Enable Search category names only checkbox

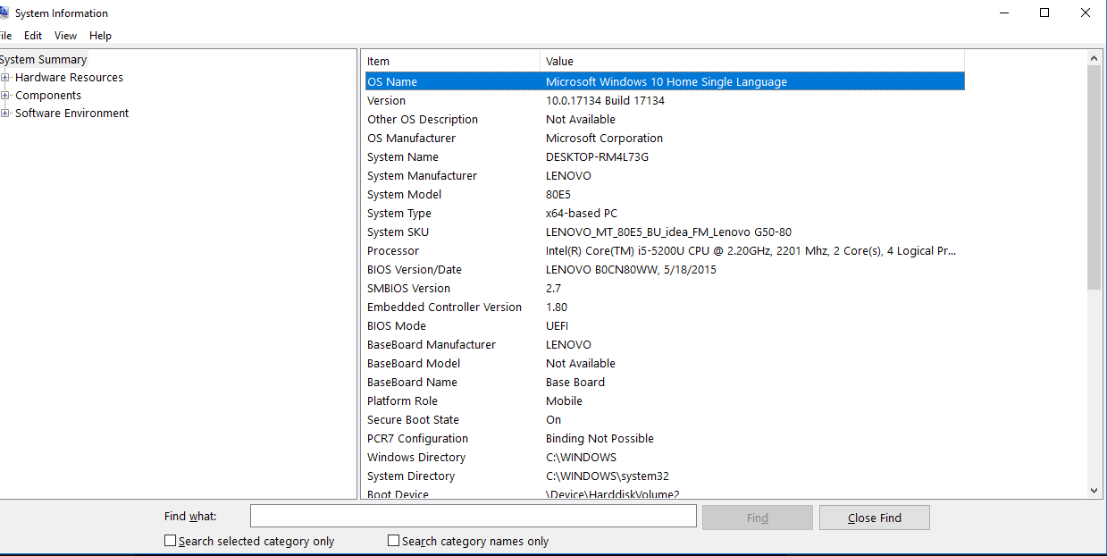393,541
